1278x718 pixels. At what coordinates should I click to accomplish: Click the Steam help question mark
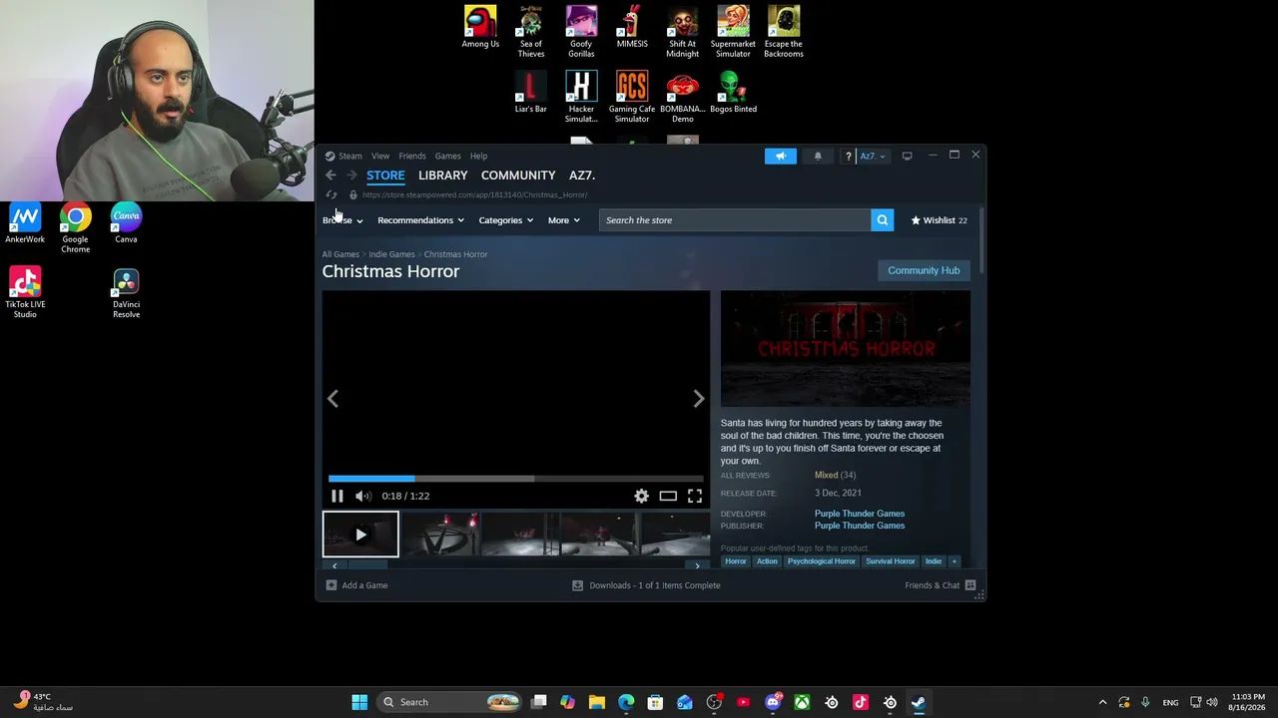tap(848, 156)
